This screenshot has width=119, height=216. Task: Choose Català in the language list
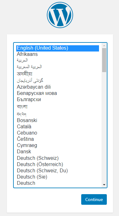(x=58, y=126)
